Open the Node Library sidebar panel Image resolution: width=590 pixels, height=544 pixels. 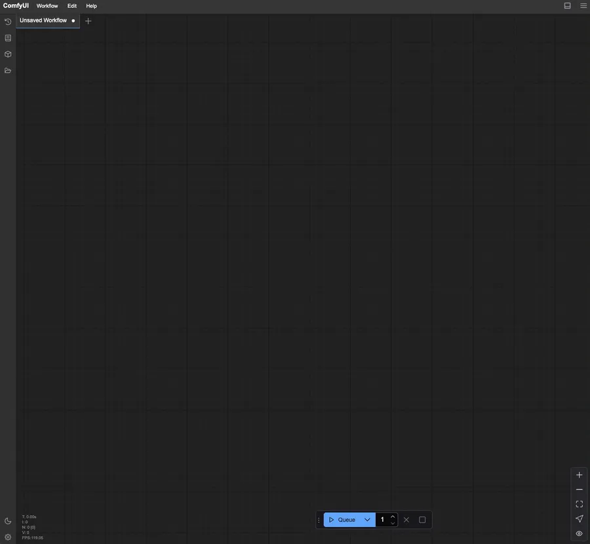(8, 38)
